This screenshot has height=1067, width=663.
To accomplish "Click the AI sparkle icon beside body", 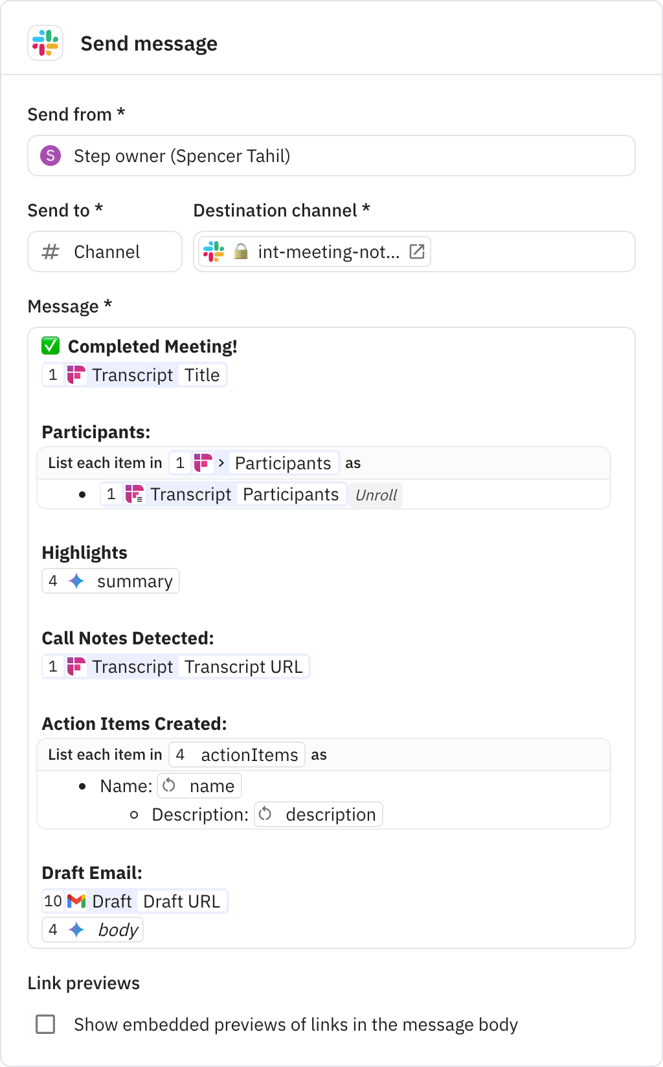I will point(76,930).
